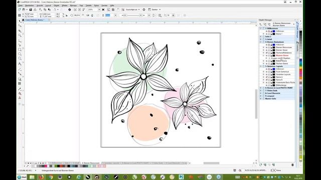This screenshot has width=321, height=180.
Task: Click the Welcome screen home icon
Action: point(23,20)
